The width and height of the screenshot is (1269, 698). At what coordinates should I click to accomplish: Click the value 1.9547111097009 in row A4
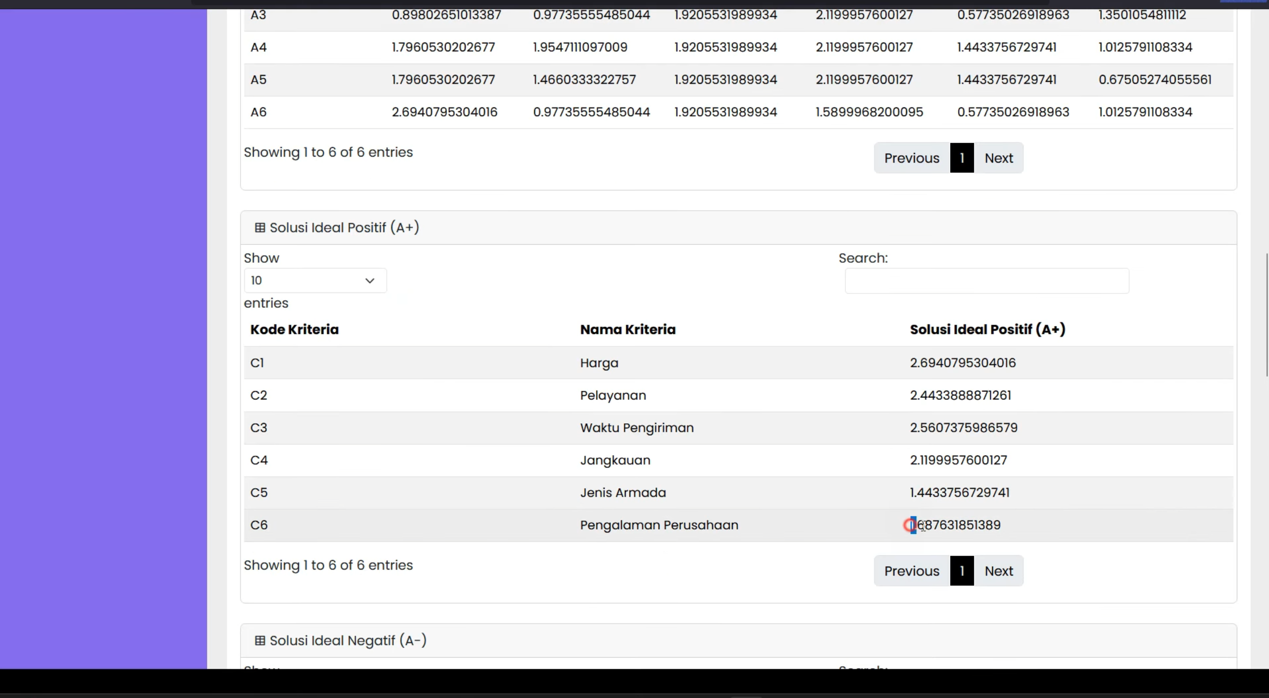click(x=580, y=48)
